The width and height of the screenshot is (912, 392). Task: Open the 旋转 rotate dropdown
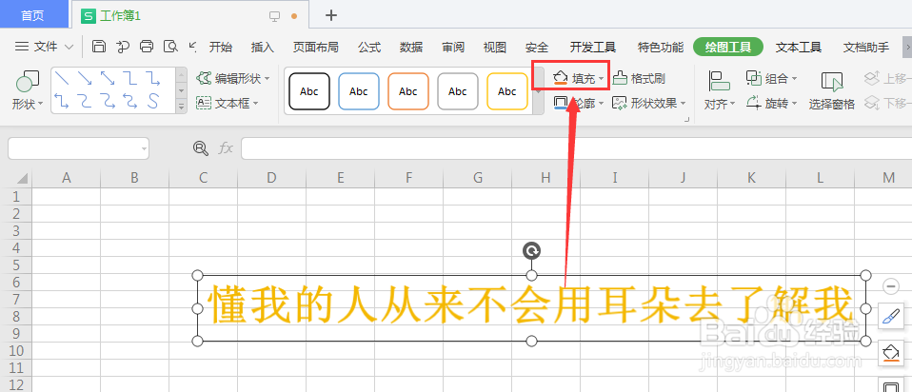pyautogui.click(x=772, y=104)
